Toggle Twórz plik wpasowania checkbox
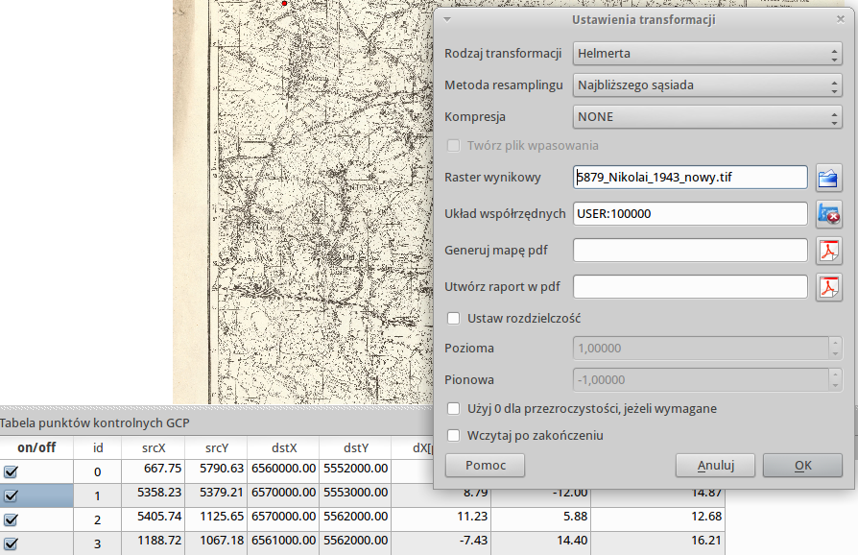The width and height of the screenshot is (858, 555). tap(454, 146)
